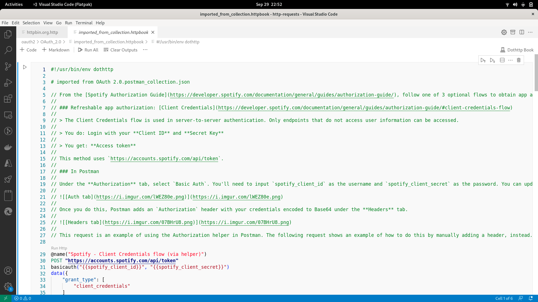Expand OAuth_2.0 breadcrumb
538x302 pixels.
[51, 42]
